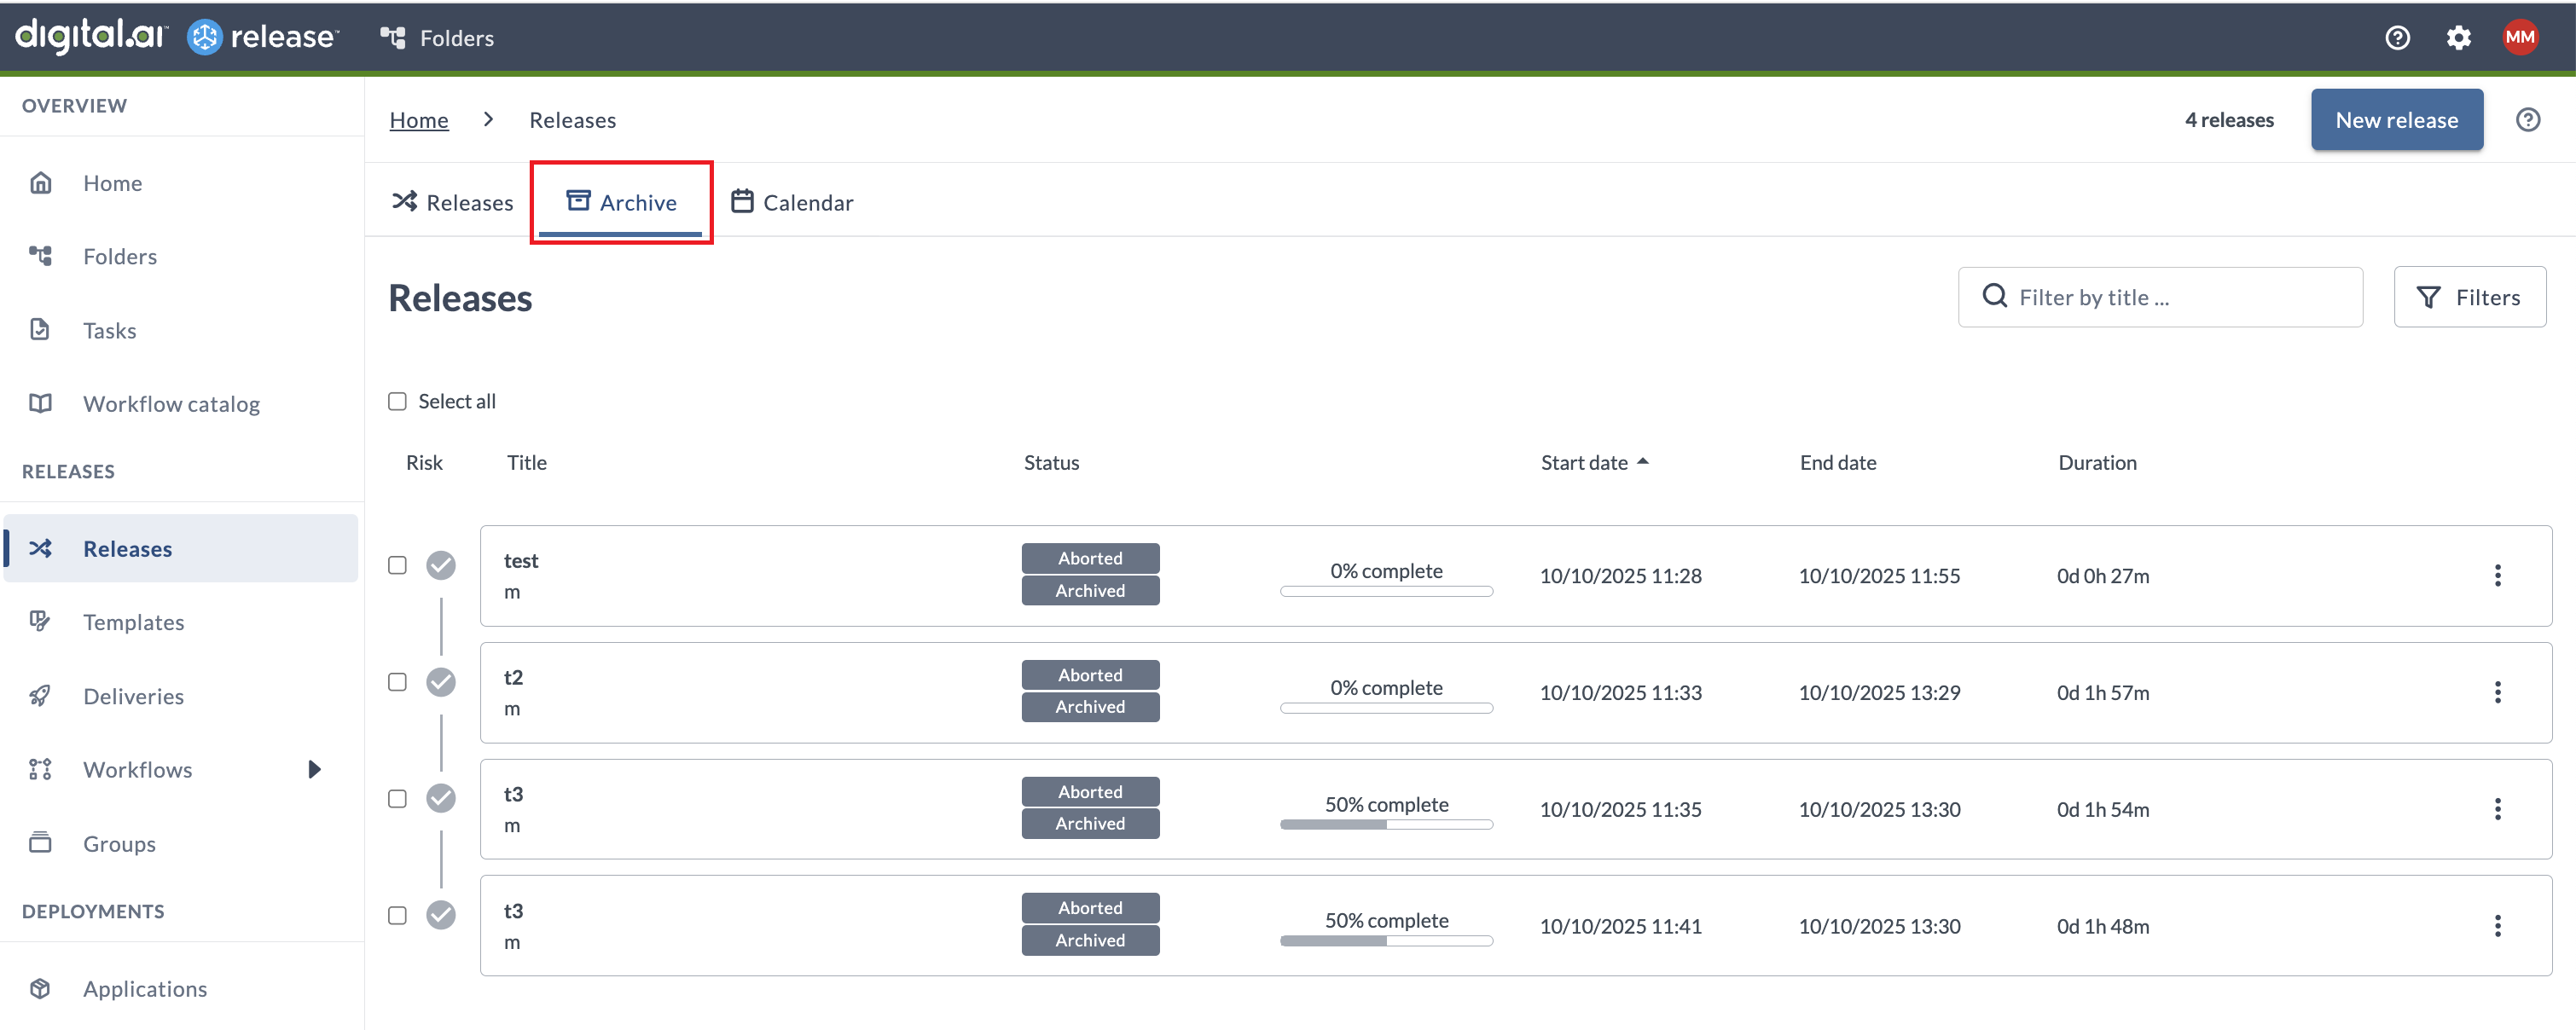Screen dimensions: 2576x1030
Task: Click help icon beside New release
Action: click(x=2527, y=120)
